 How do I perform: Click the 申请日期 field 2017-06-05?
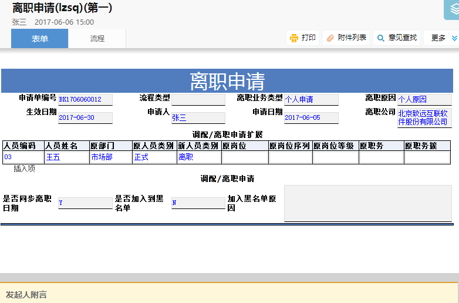(x=310, y=118)
